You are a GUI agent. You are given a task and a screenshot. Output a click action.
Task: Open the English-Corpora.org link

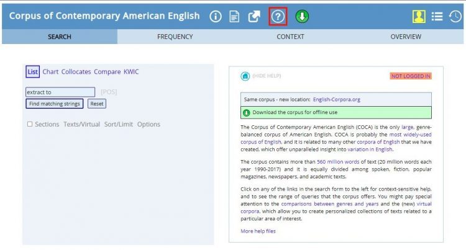point(336,99)
